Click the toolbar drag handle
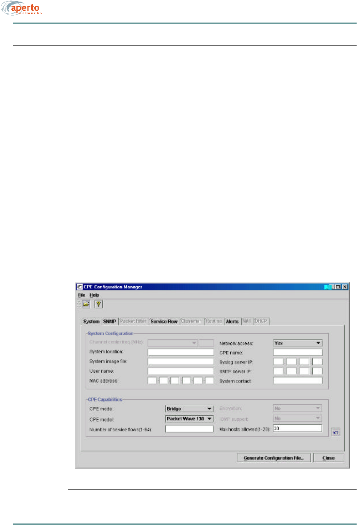The width and height of the screenshot is (357, 525). coord(79,304)
